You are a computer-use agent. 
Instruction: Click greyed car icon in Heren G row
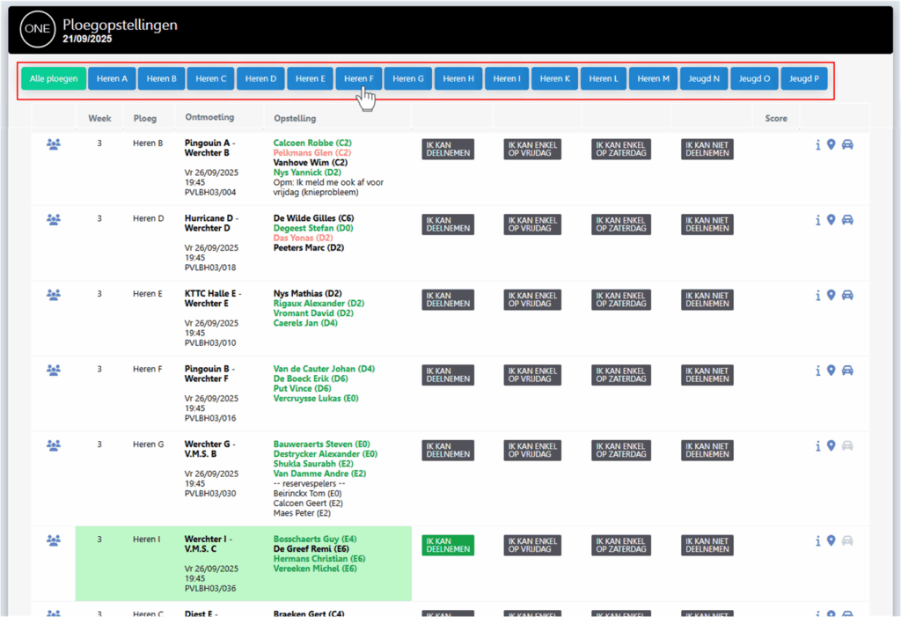point(847,446)
